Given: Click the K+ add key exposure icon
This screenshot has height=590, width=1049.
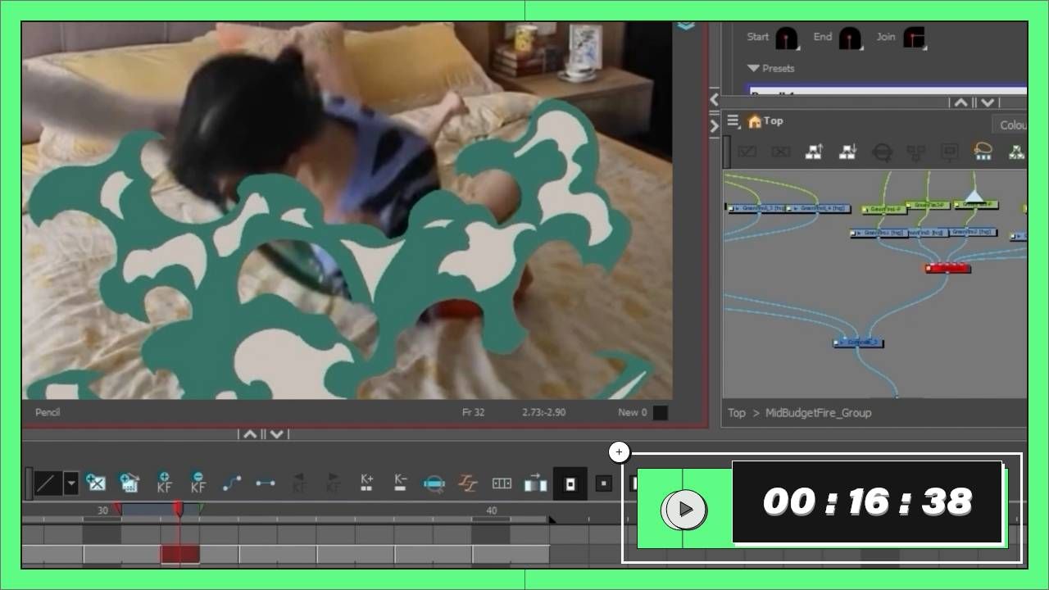Looking at the screenshot, I should (366, 483).
